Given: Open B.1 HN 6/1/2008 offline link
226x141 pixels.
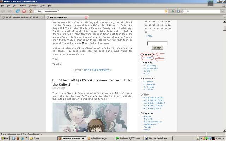Looking at the screenshot, I should coord(152,108).
